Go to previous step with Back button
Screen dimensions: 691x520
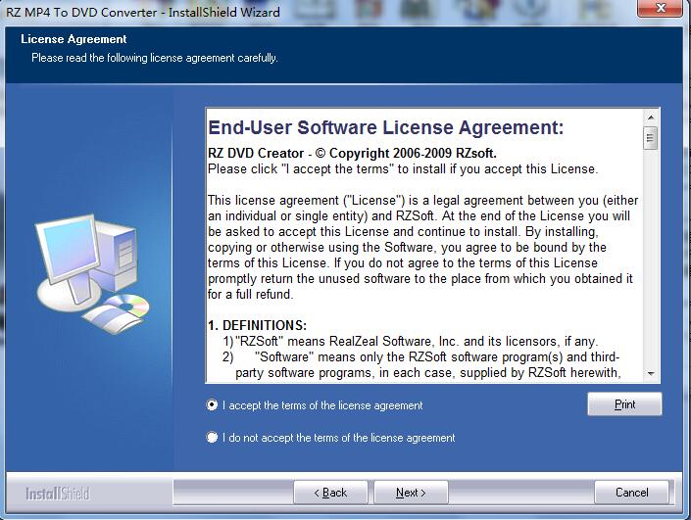[x=330, y=493]
